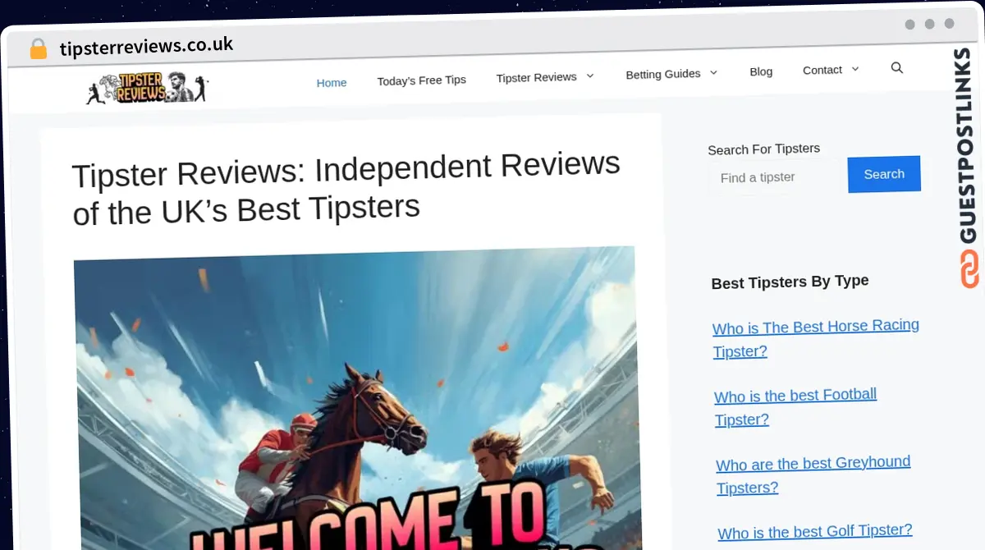The width and height of the screenshot is (985, 550).
Task: Click the tipsterreviews.co.uk address text
Action: point(146,46)
